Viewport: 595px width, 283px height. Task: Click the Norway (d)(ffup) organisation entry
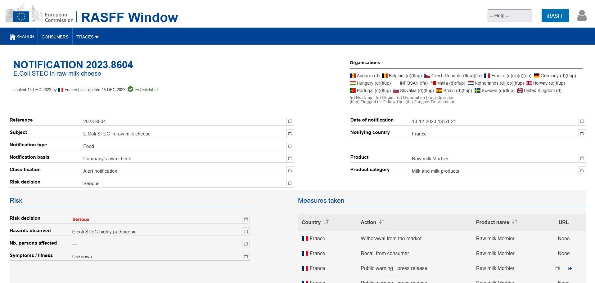(x=546, y=83)
